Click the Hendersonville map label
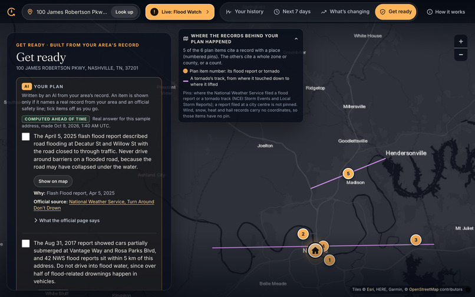The height and width of the screenshot is (297, 475). pyautogui.click(x=406, y=153)
